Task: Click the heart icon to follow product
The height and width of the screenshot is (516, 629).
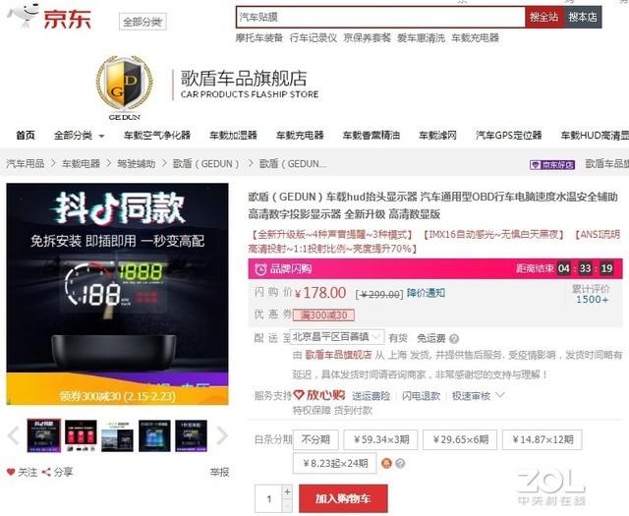Action: pyautogui.click(x=11, y=473)
